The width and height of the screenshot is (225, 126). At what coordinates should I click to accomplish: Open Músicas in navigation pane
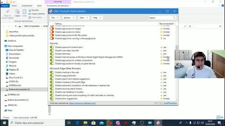tap(11, 66)
